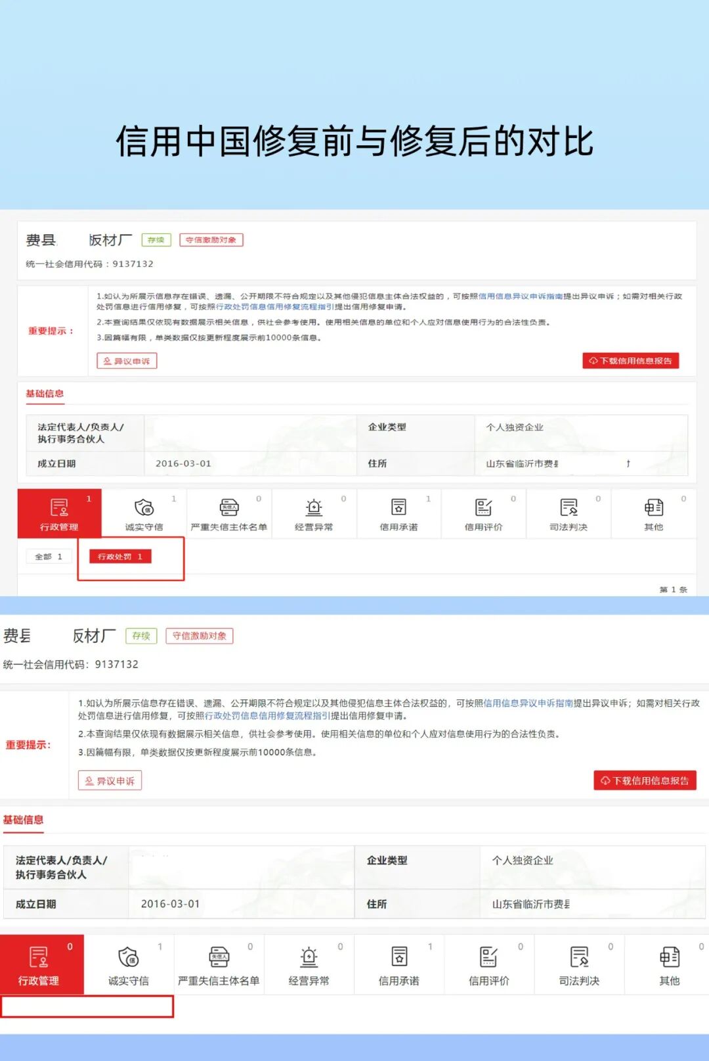Switch to 基础信息 tab in upper screenshot
This screenshot has width=709, height=1061.
click(x=45, y=394)
